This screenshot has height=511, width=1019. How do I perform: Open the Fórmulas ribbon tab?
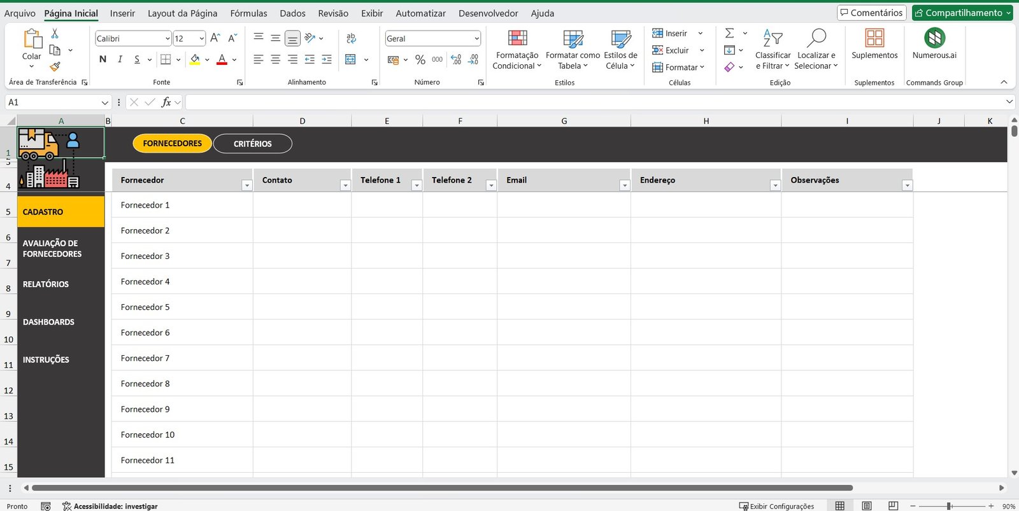248,13
